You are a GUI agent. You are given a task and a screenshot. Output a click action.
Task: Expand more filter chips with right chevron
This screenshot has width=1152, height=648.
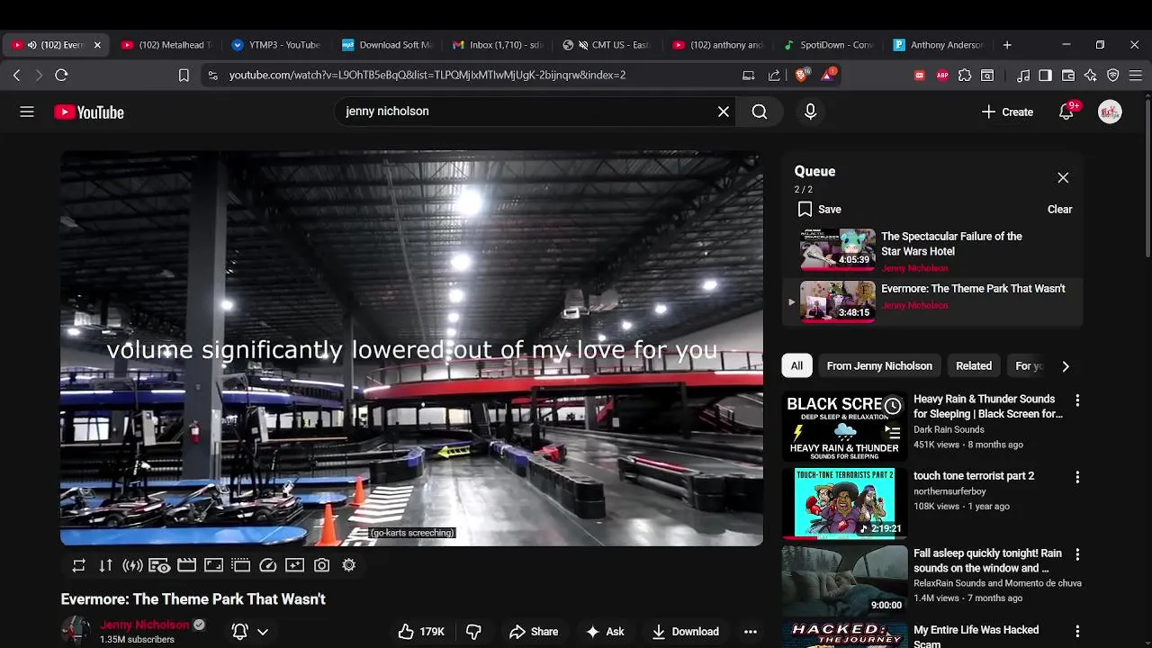point(1066,366)
